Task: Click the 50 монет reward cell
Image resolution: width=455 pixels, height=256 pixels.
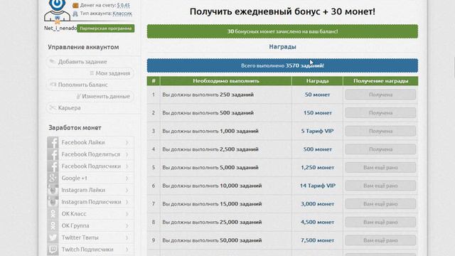Action: 317,95
